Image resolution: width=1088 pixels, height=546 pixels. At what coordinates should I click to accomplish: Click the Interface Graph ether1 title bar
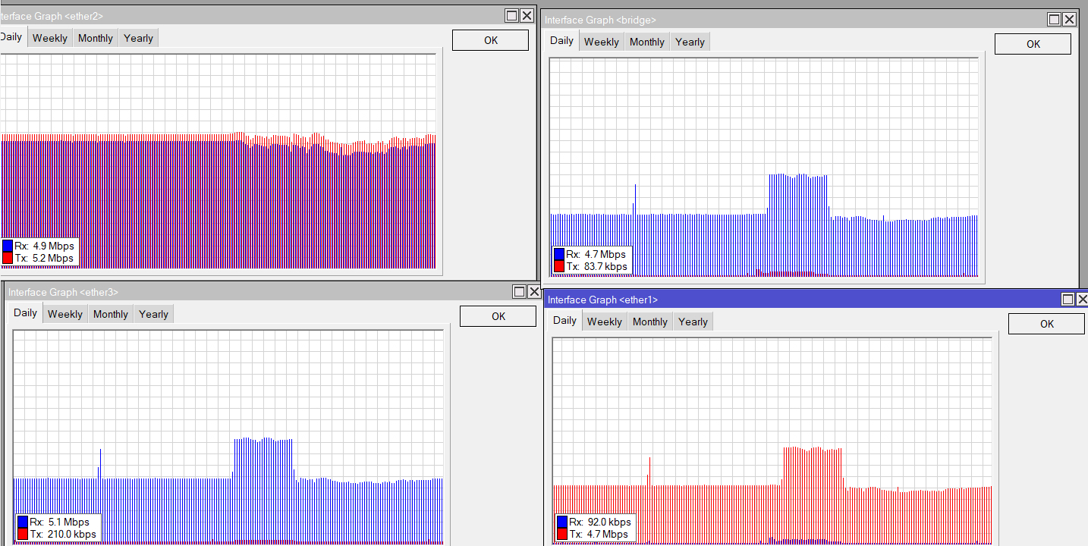point(759,300)
